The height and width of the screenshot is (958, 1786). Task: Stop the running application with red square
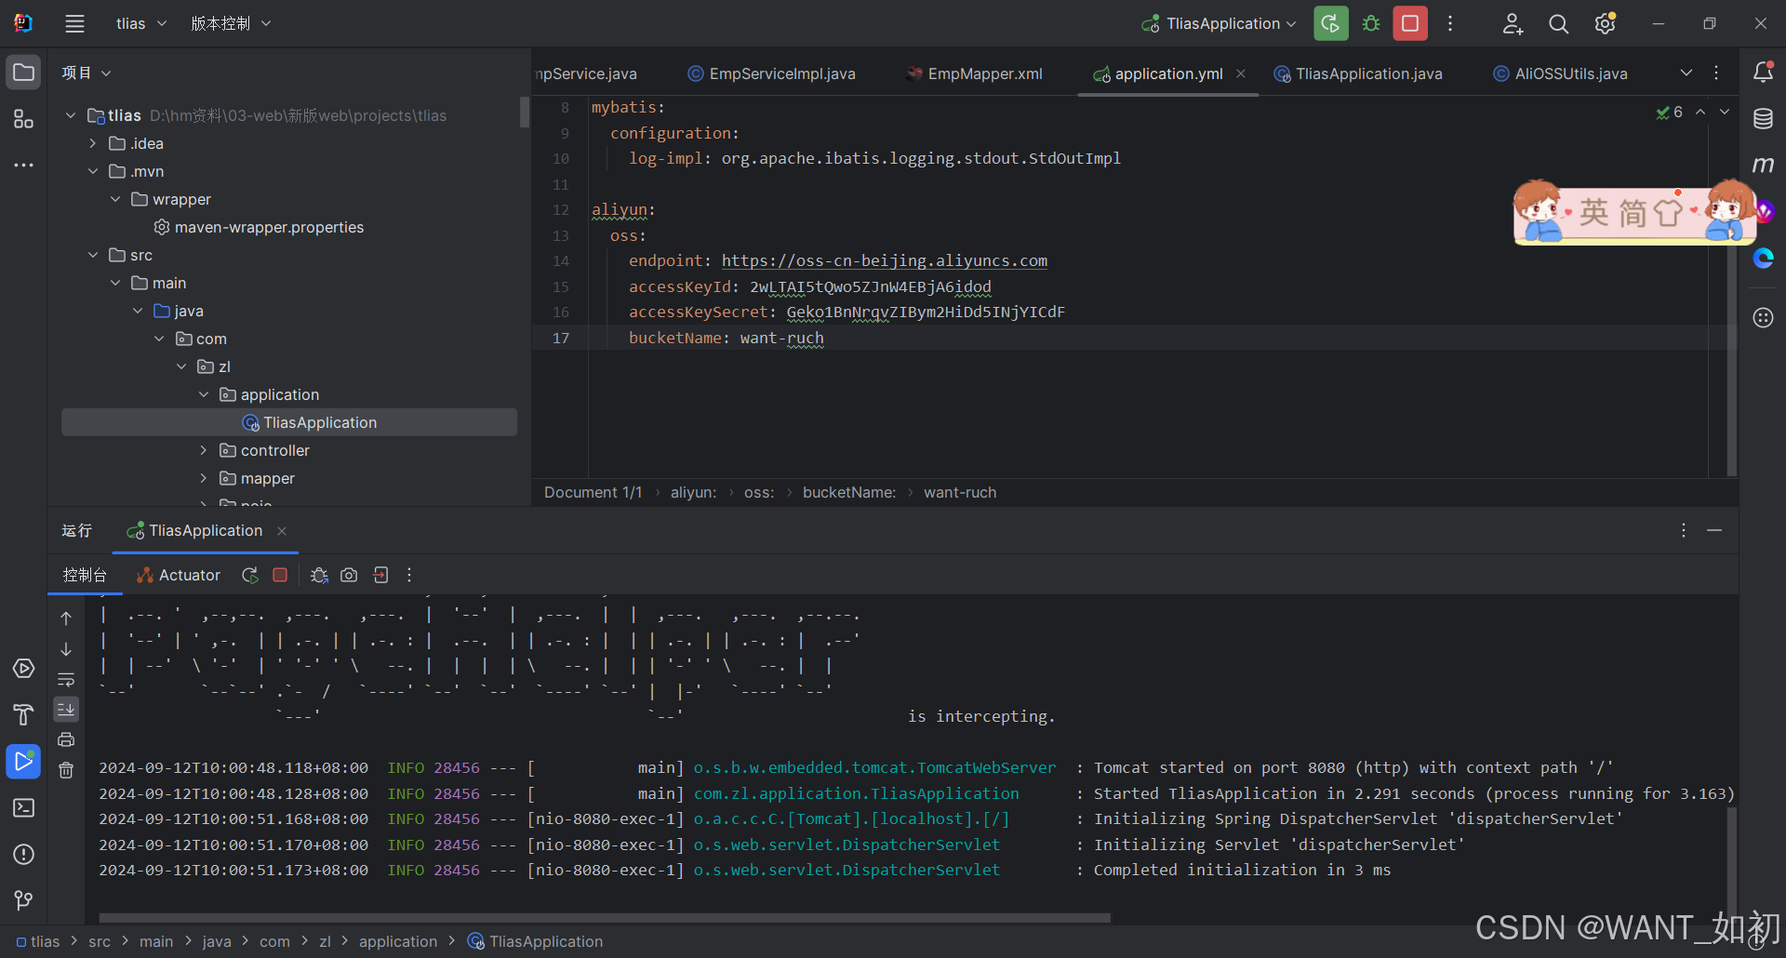(1410, 23)
